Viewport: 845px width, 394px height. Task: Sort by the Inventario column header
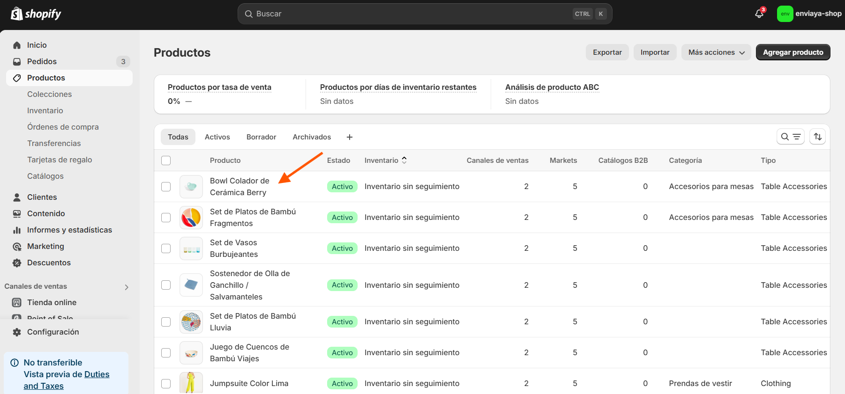pyautogui.click(x=386, y=161)
